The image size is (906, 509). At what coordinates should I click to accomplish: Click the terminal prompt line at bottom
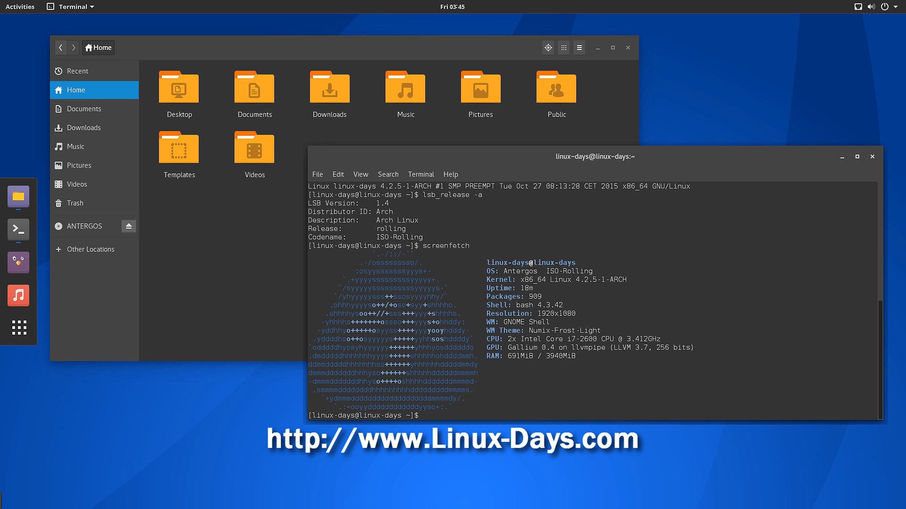363,415
